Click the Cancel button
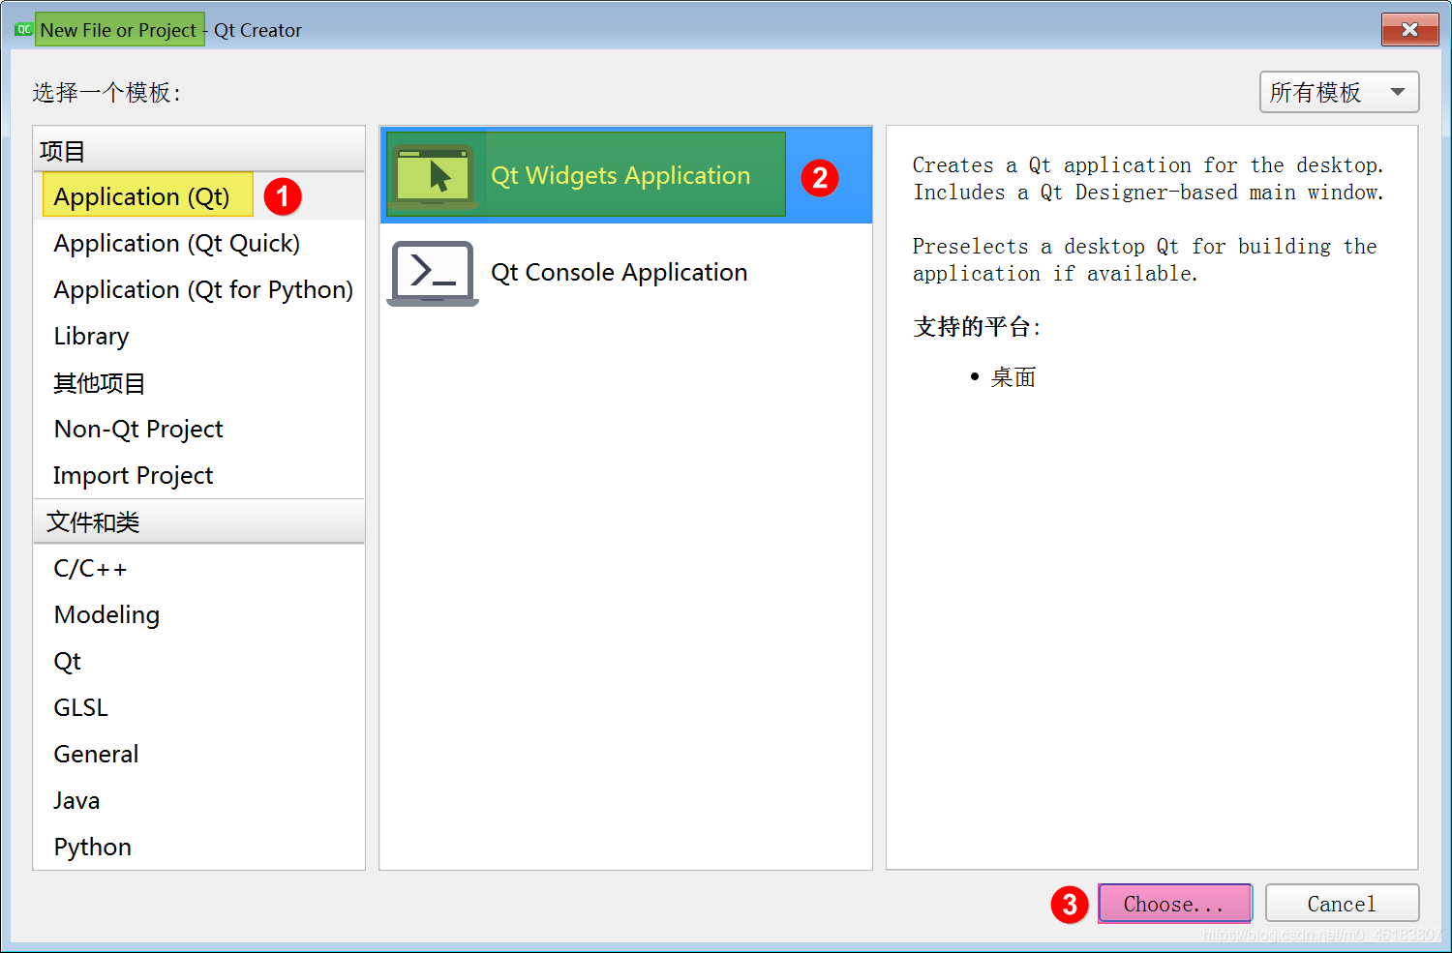Viewport: 1452px width, 953px height. pyautogui.click(x=1342, y=904)
